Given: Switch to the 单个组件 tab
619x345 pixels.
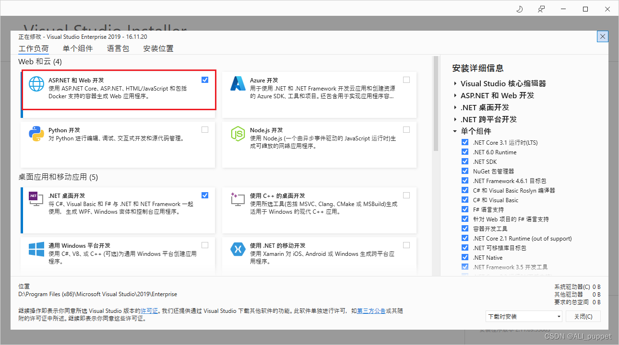Looking at the screenshot, I should pyautogui.click(x=78, y=48).
